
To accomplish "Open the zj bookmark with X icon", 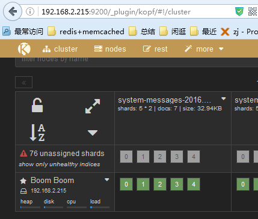I will (239, 32).
